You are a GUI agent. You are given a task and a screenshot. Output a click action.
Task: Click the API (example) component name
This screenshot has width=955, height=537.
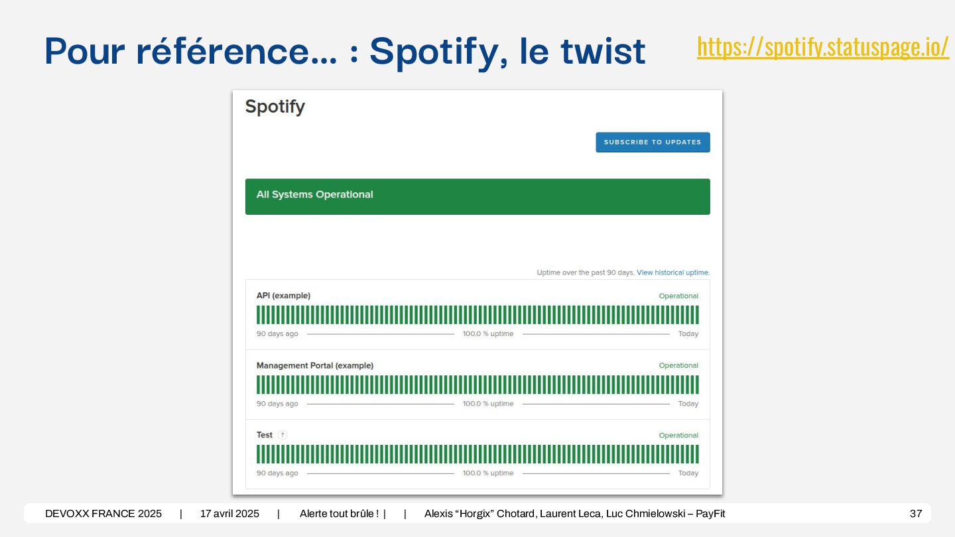click(283, 296)
